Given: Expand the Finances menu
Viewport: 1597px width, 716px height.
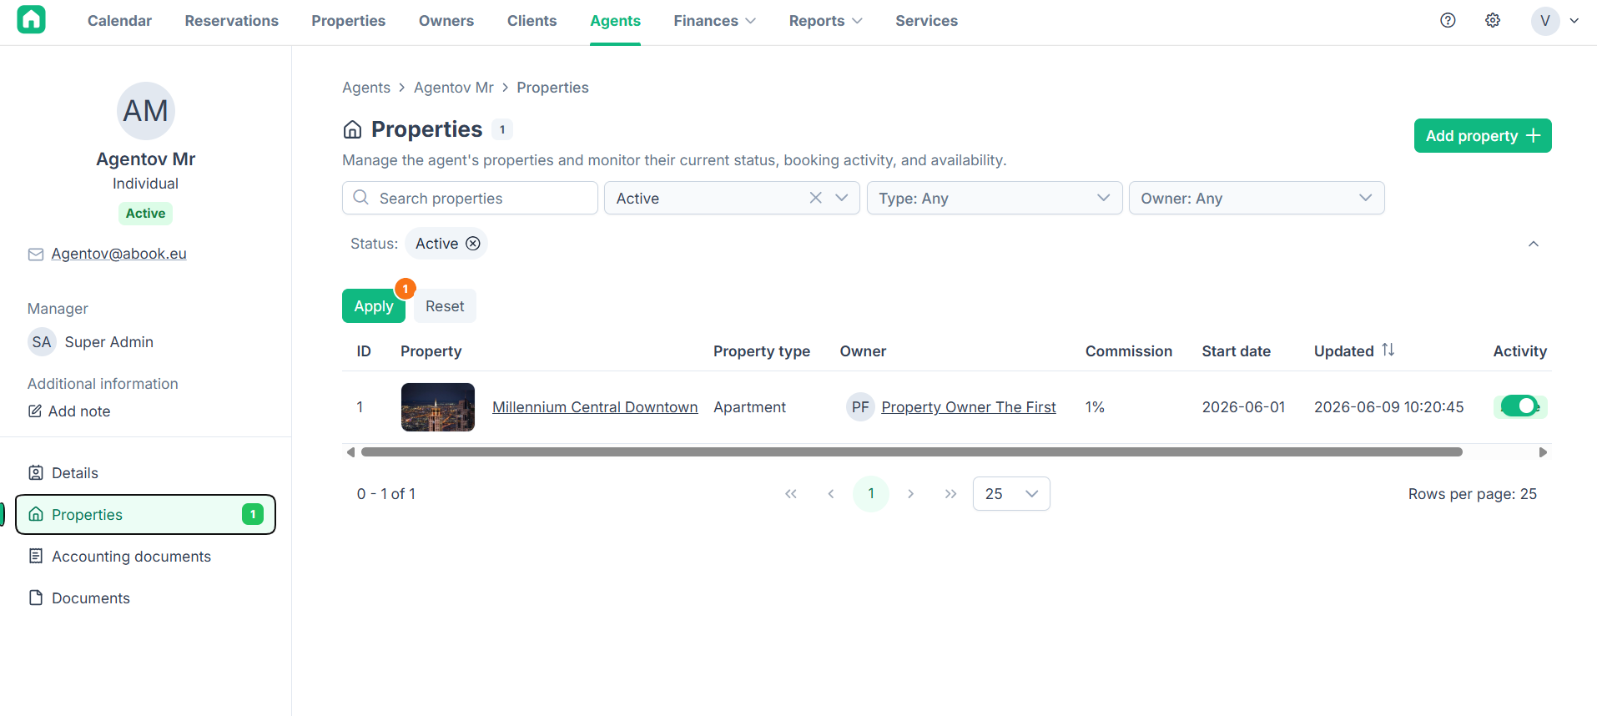Looking at the screenshot, I should click(714, 21).
